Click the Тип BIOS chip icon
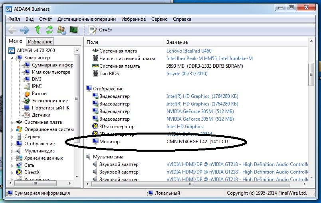Screen dimensions: 321x203 (95, 73)
